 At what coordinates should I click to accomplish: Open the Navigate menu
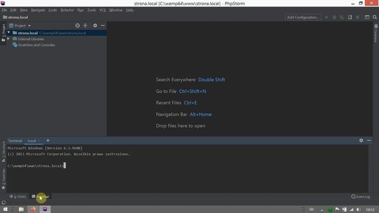point(38,10)
